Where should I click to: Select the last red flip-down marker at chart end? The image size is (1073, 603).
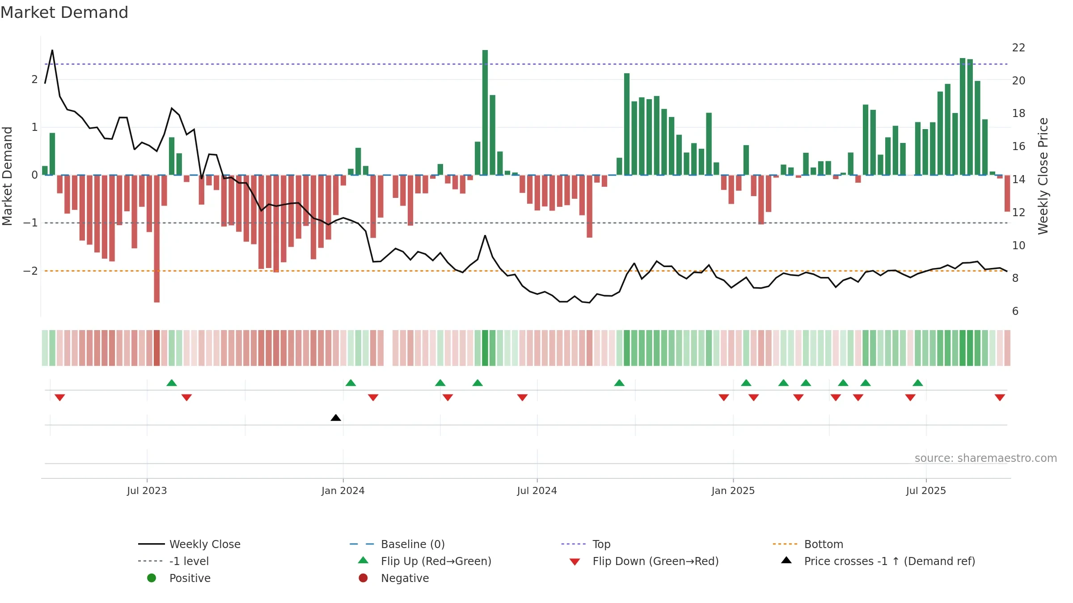1000,398
